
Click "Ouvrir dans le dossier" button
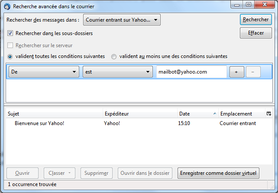click(145, 173)
